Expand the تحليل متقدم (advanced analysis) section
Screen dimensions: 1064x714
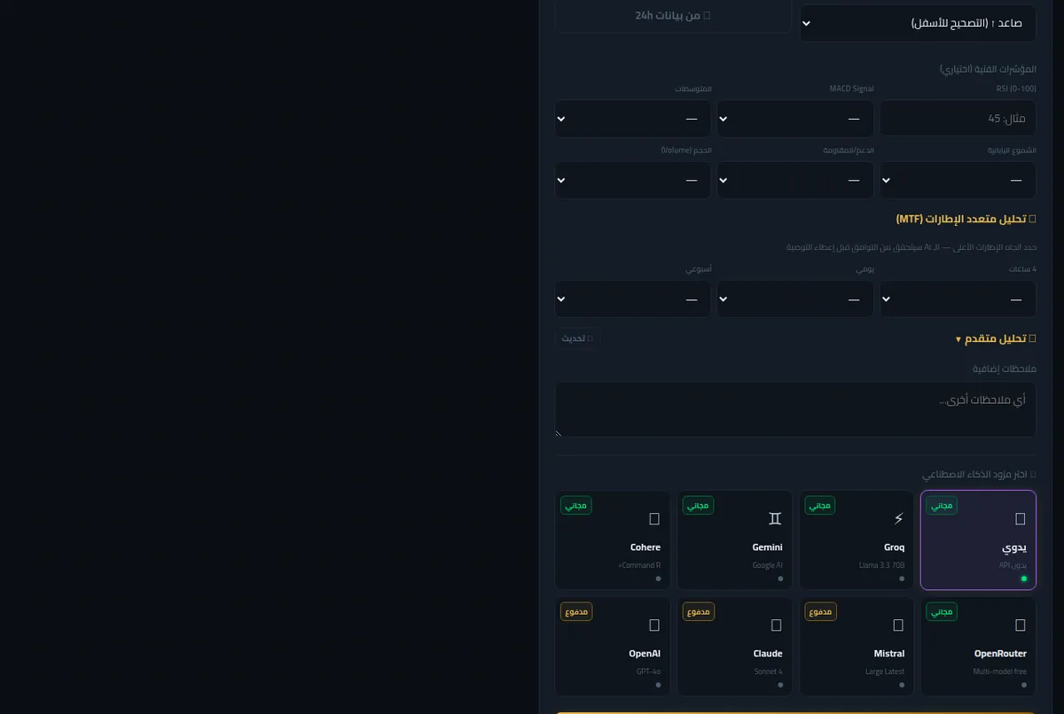tap(995, 338)
